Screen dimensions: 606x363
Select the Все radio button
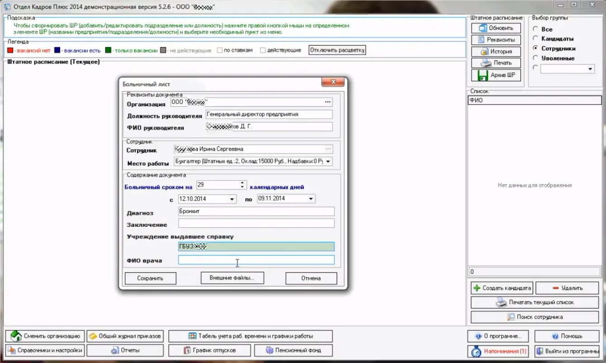tap(535, 29)
